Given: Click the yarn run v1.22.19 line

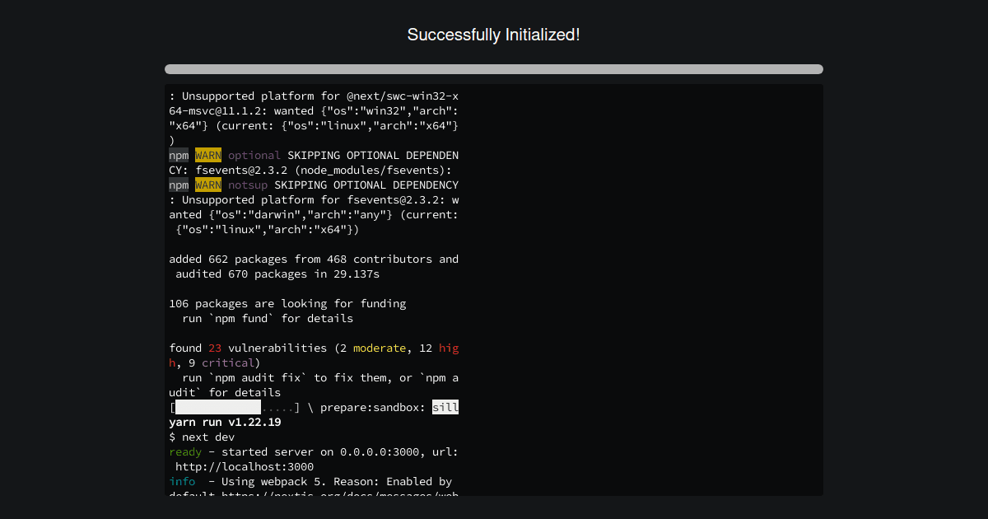Looking at the screenshot, I should 224,422.
